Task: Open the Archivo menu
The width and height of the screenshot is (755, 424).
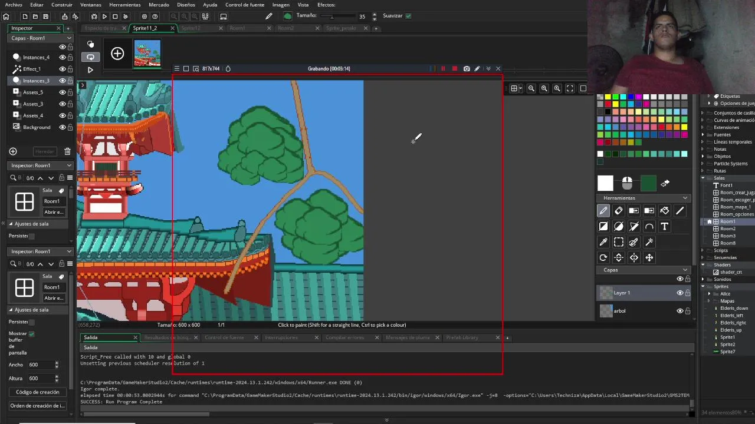Action: pos(14,5)
